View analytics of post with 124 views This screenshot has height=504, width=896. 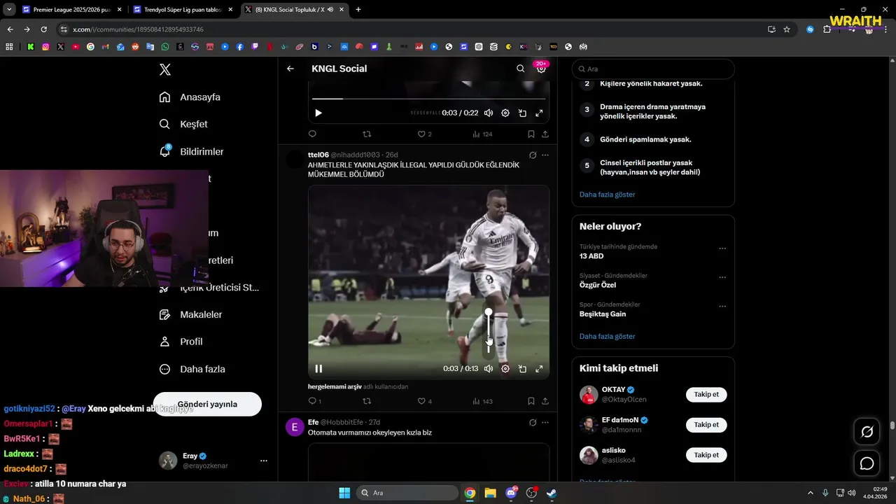click(482, 134)
